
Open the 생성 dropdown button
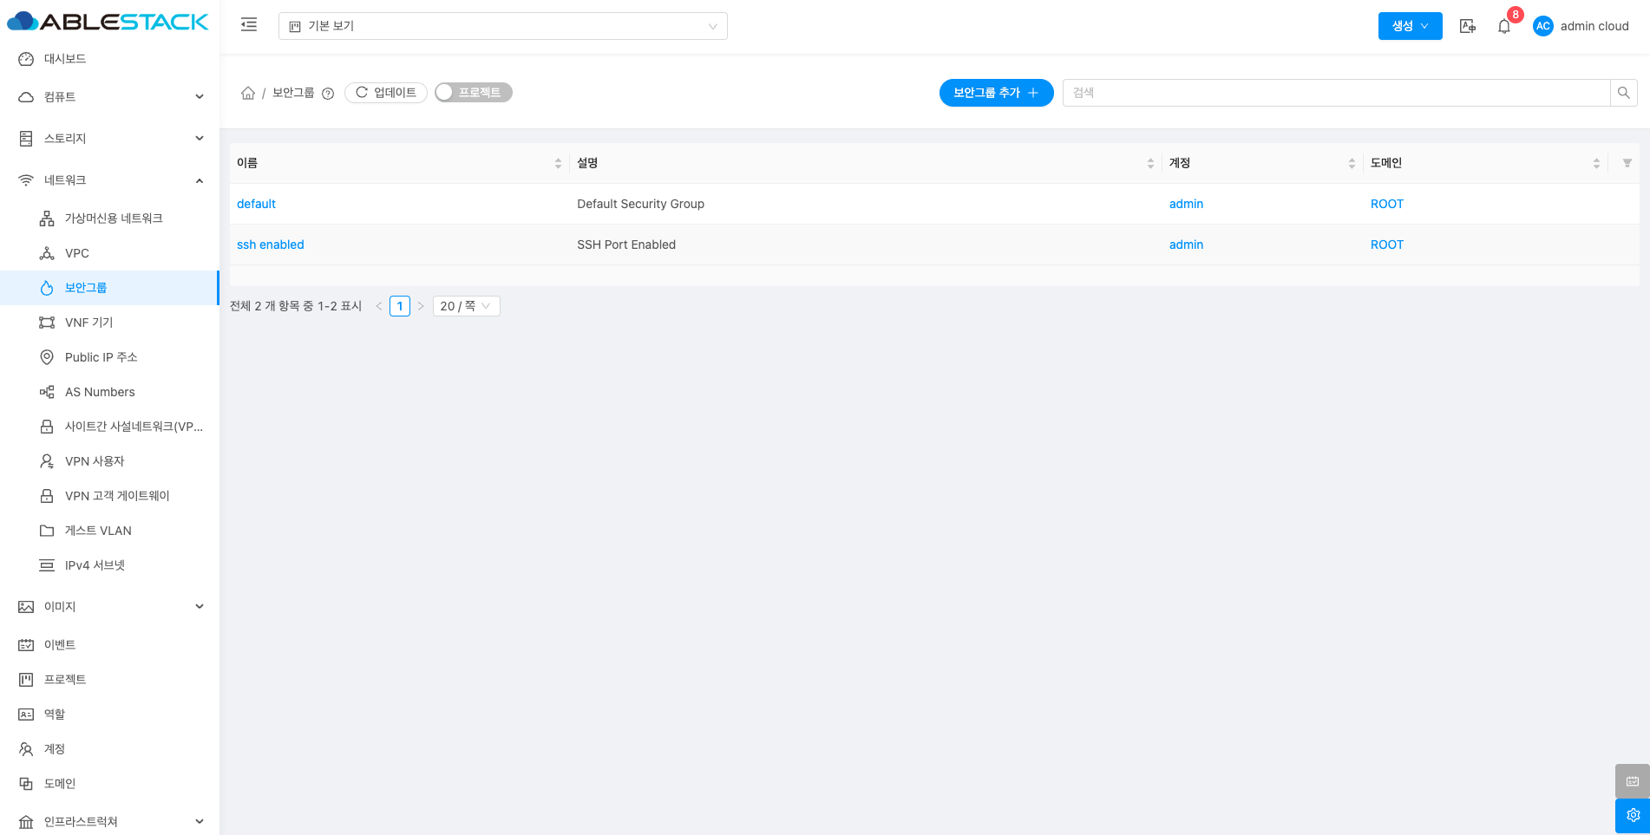coord(1411,26)
